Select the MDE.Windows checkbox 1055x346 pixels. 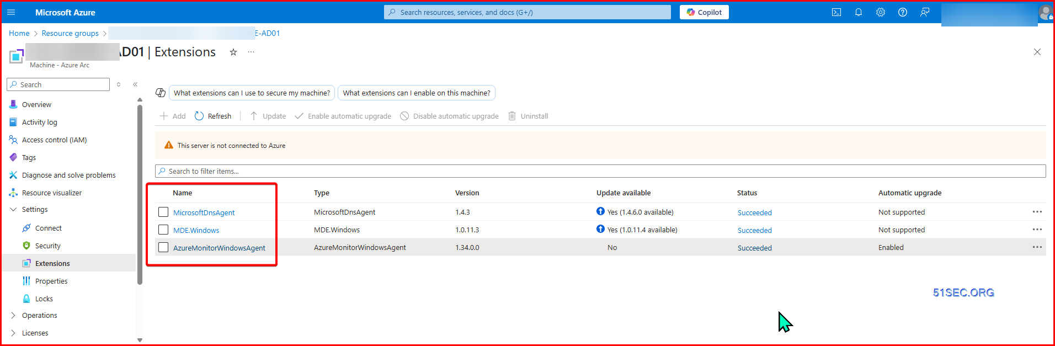pos(163,230)
